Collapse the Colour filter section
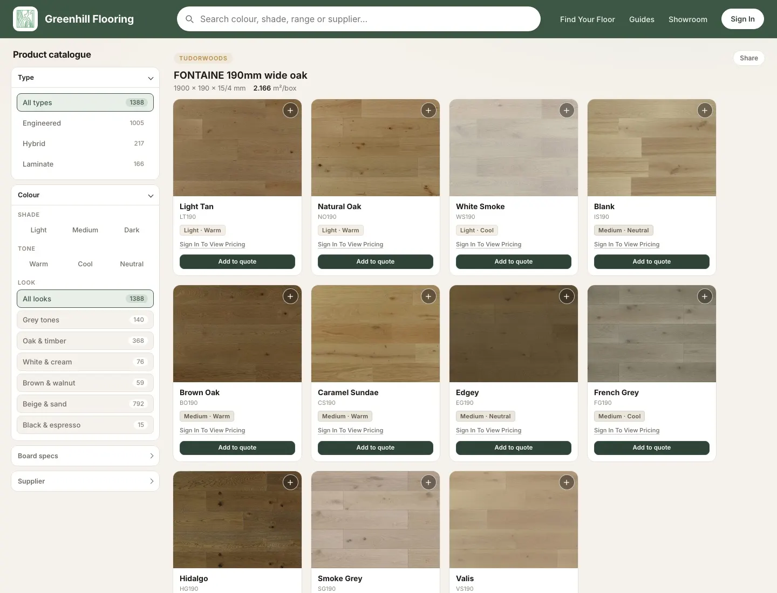 coord(85,195)
